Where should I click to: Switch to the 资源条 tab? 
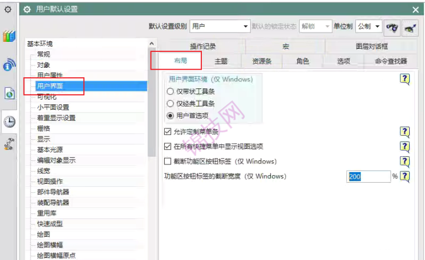pyautogui.click(x=261, y=61)
